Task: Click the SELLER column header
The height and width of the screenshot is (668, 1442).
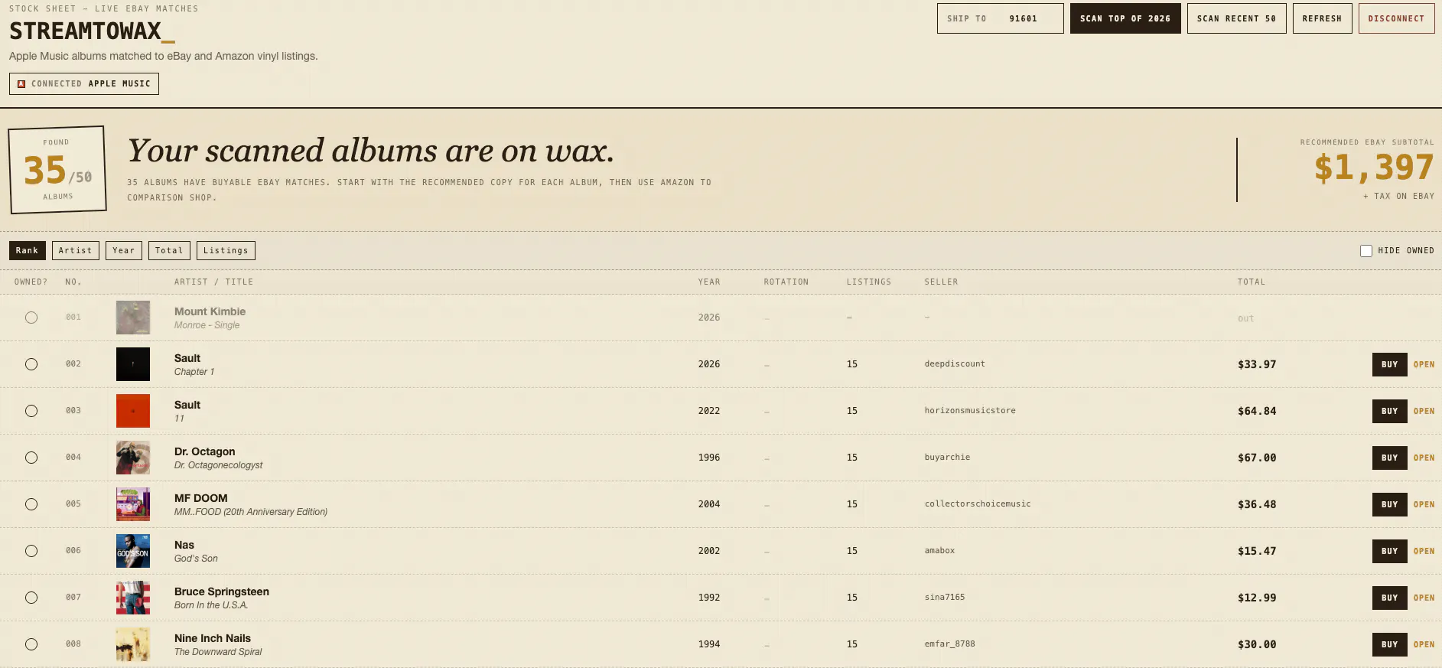Action: click(x=941, y=282)
